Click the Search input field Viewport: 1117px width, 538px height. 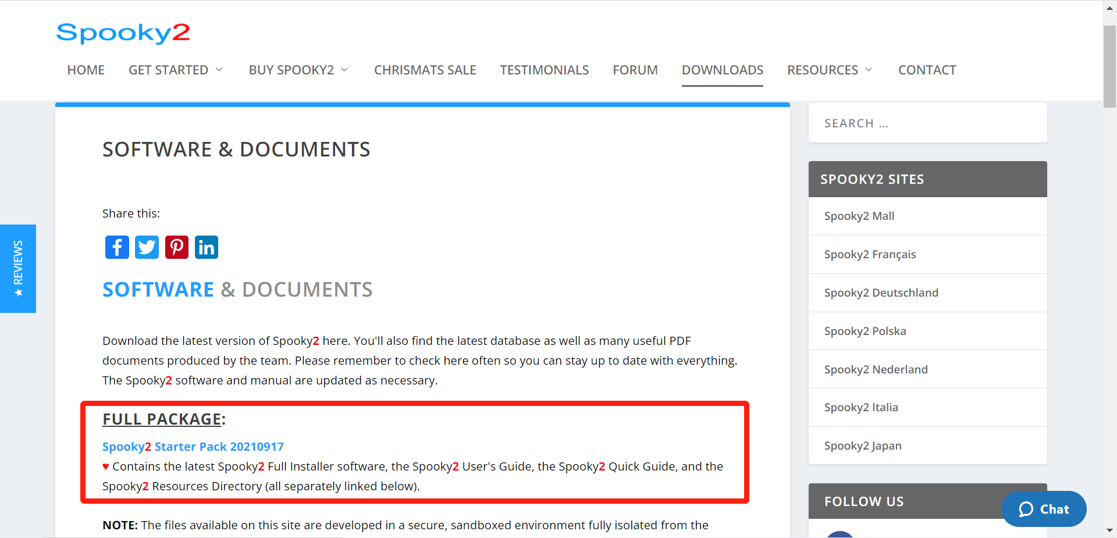tap(927, 123)
